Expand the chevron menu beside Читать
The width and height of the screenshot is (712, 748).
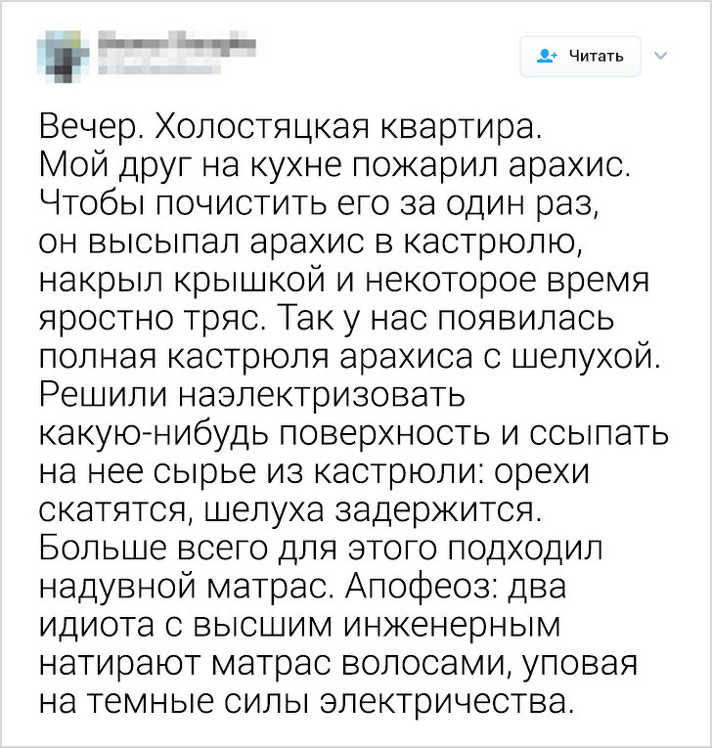point(659,55)
